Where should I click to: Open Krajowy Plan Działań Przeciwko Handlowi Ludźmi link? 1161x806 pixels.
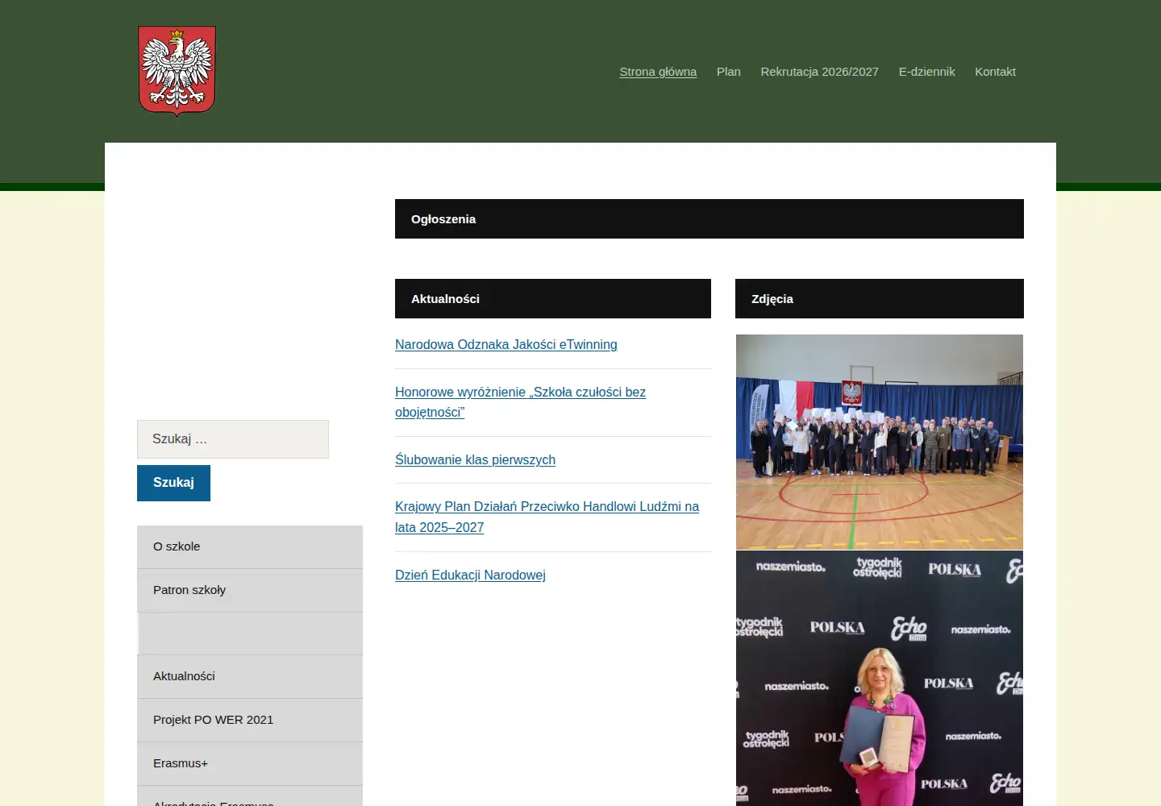coord(547,517)
